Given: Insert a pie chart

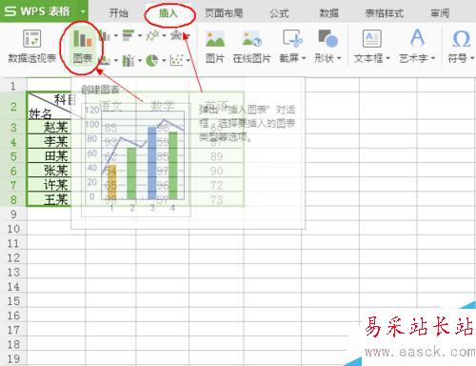Looking at the screenshot, I should pos(152,60).
